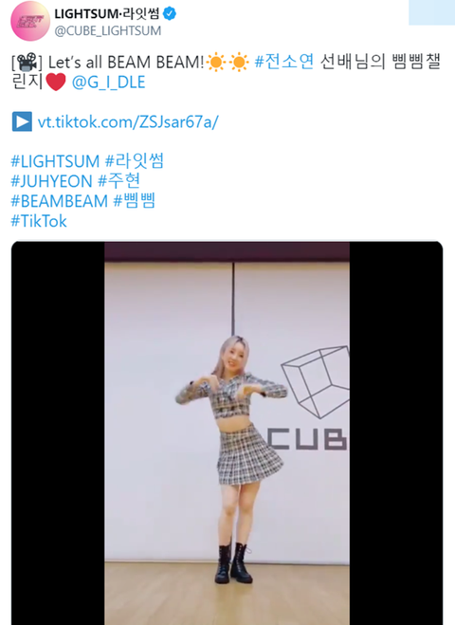Click the blue play arrow emoji icon
455x625 pixels.
pos(22,121)
